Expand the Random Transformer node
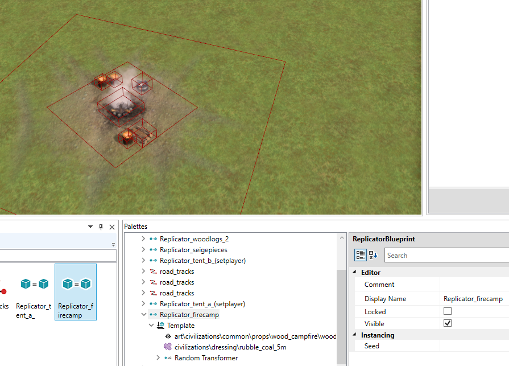Screen dimensions: 509x366 [x=158, y=357]
